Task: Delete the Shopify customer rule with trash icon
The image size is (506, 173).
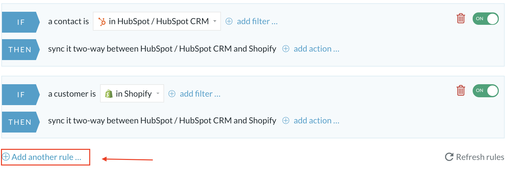Action: click(x=461, y=90)
